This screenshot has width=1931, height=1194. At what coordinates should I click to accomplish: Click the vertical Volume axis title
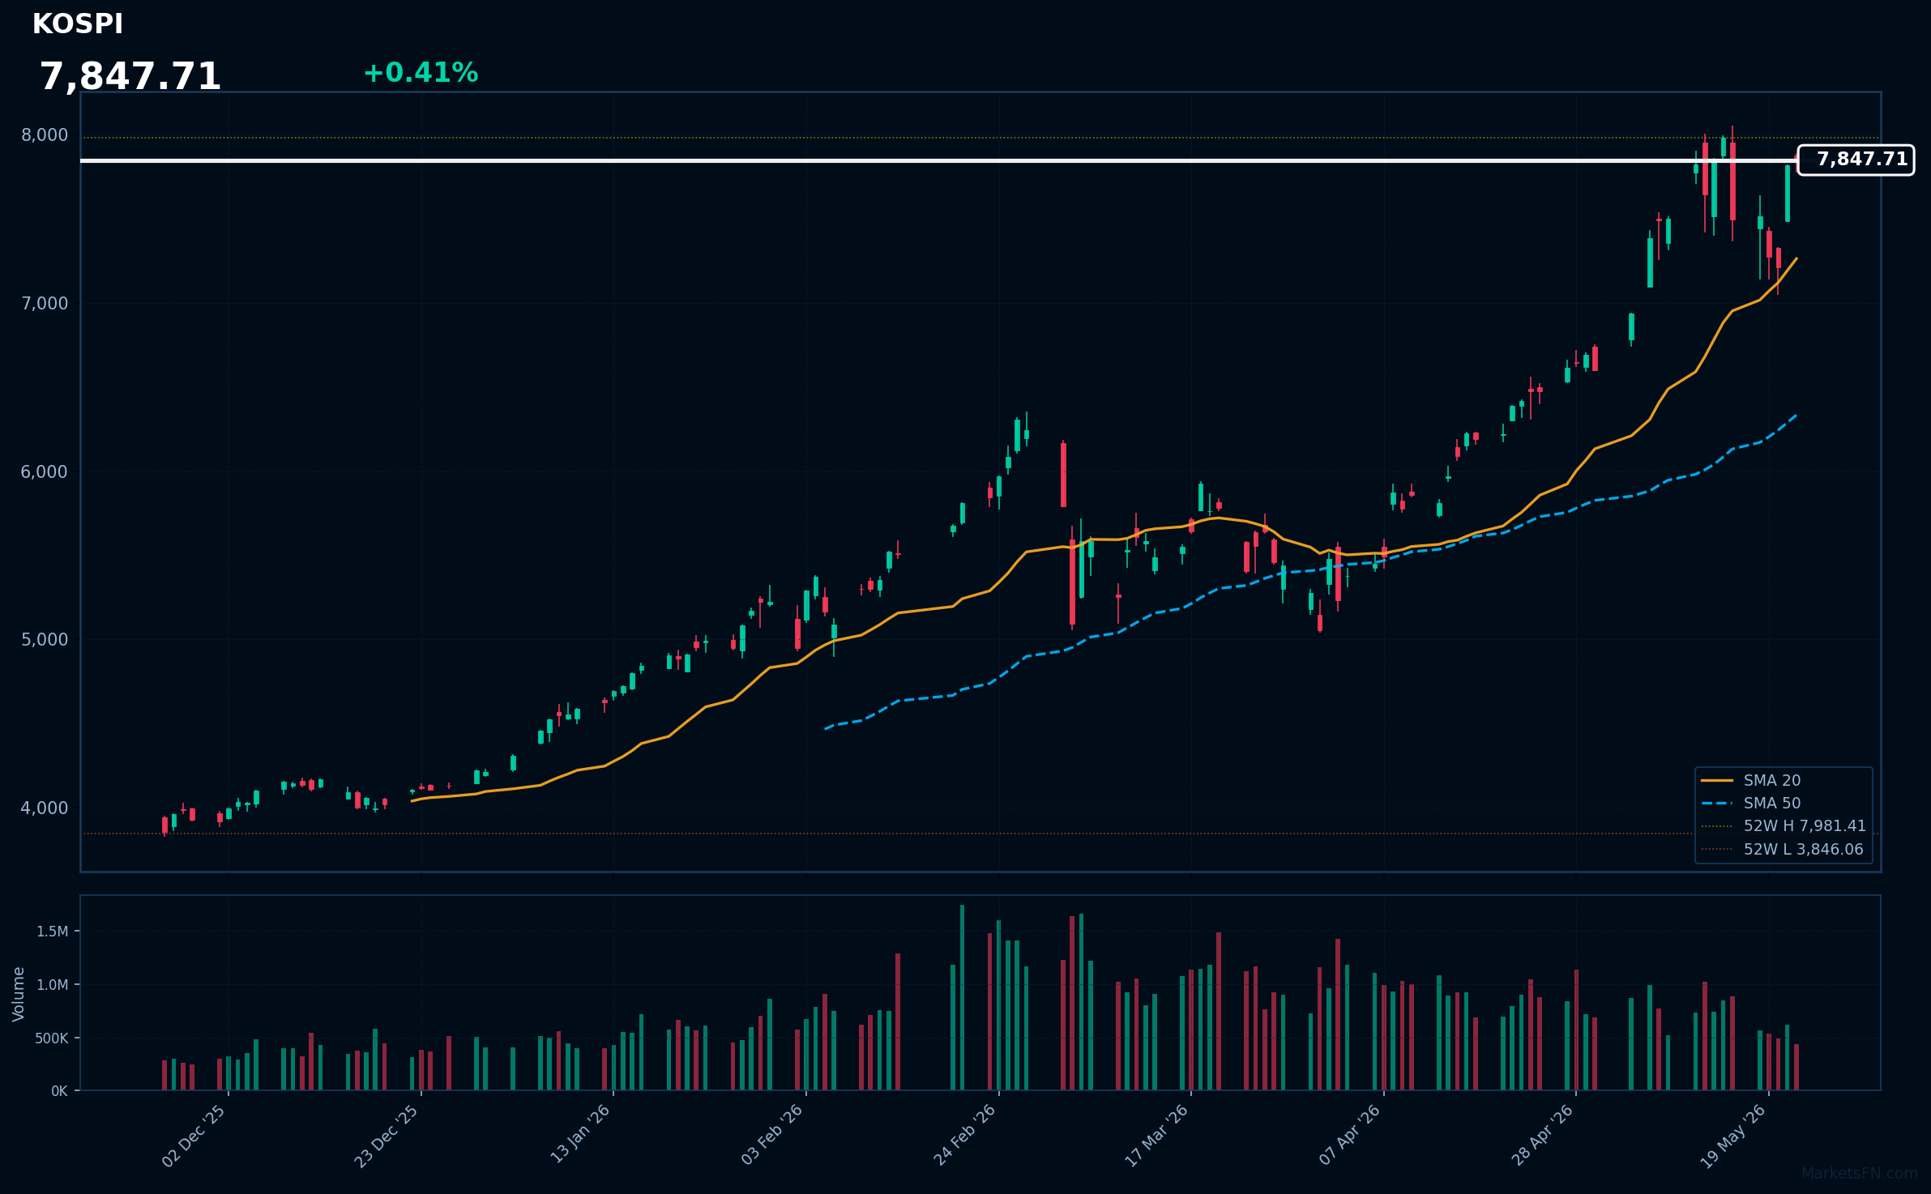click(x=19, y=994)
